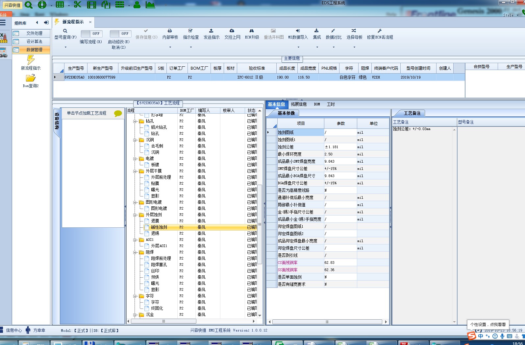Close the 新流程指示 tab
This screenshot has width=525, height=345.
click(x=90, y=22)
